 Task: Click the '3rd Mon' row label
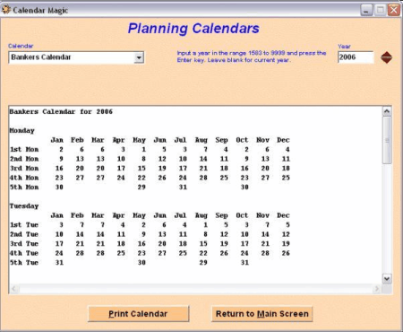tap(24, 168)
